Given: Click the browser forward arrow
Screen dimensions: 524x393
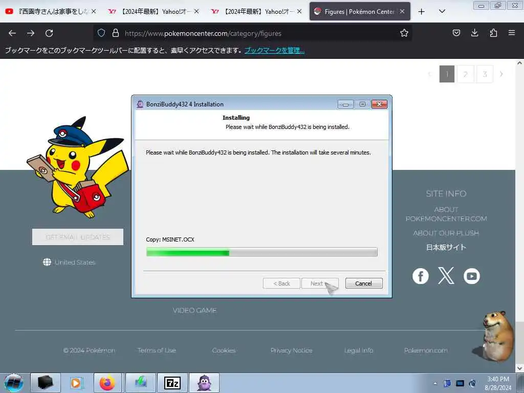Looking at the screenshot, I should (31, 33).
